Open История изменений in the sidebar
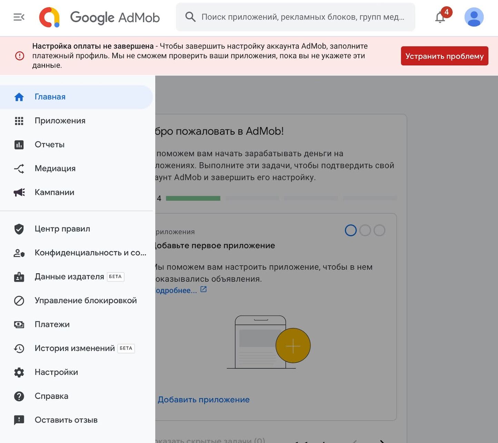Image resolution: width=498 pixels, height=443 pixels. 73,348
